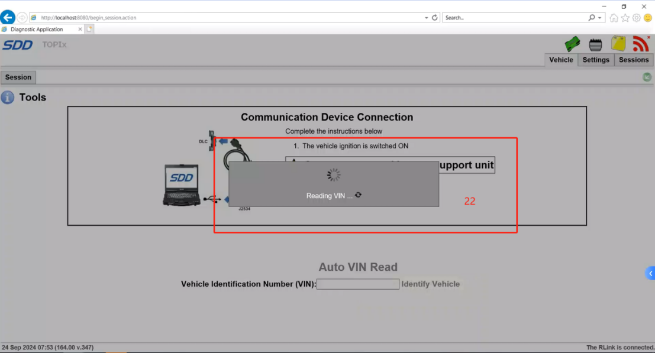Switch to the Settings tab
The image size is (655, 353).
595,60
